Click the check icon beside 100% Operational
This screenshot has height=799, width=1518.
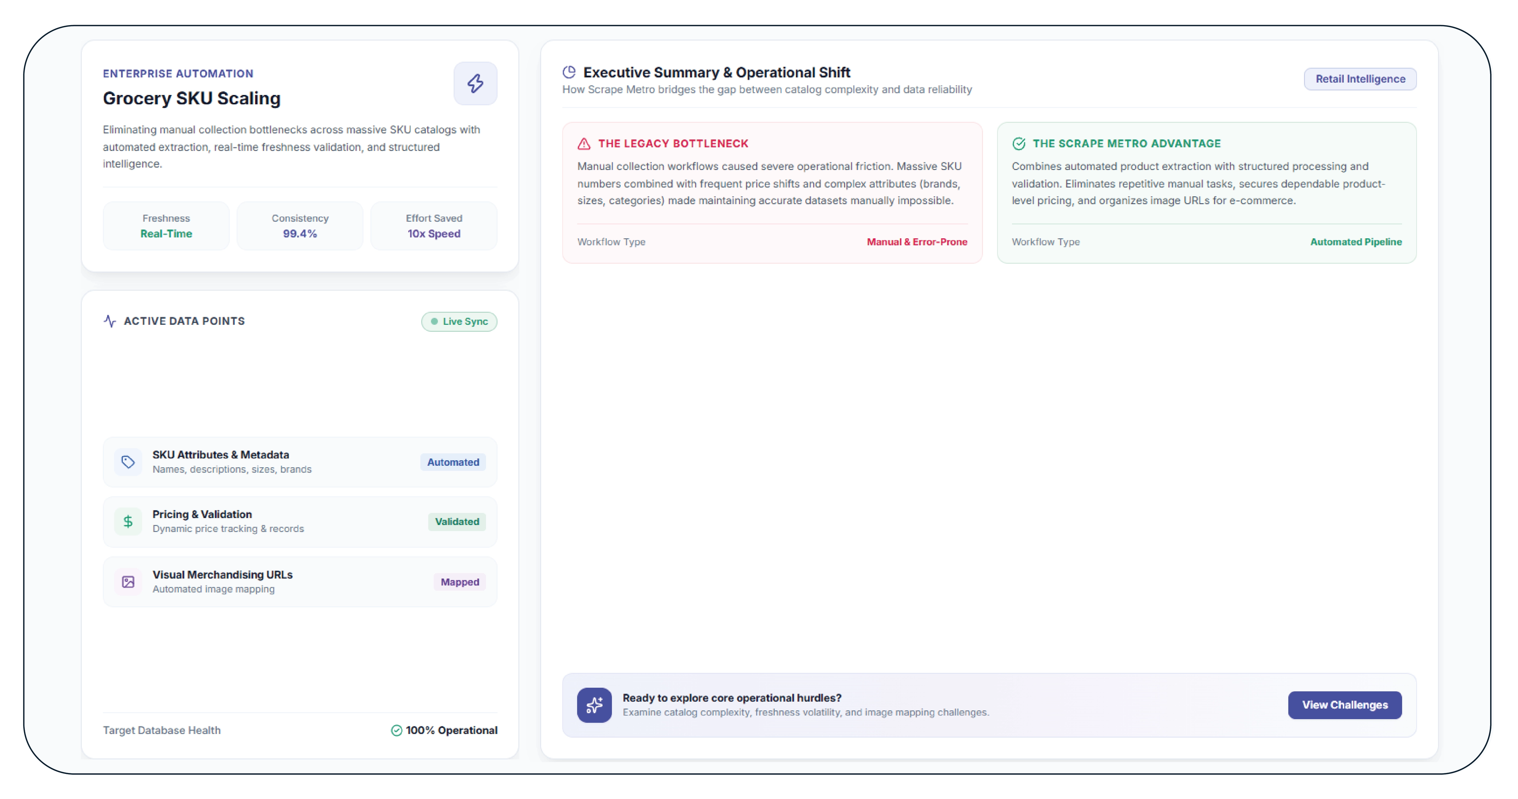click(x=396, y=730)
